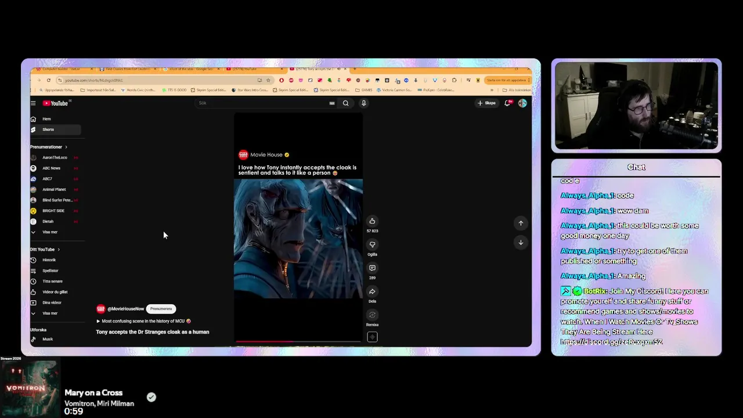Open the Honda Civic bookmark

138,90
